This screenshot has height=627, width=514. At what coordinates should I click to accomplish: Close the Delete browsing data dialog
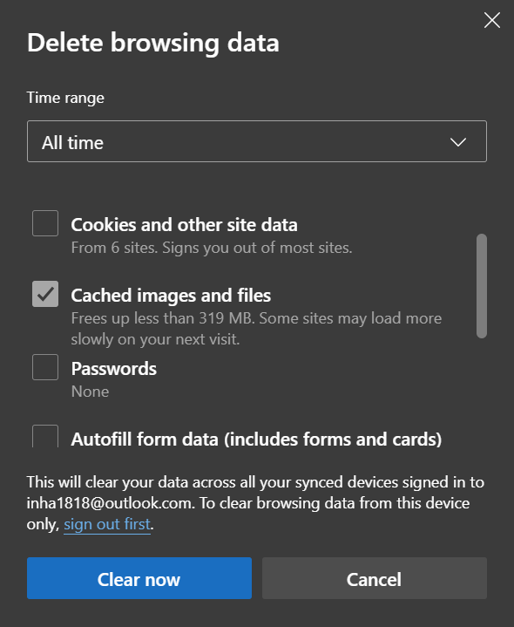coord(491,20)
